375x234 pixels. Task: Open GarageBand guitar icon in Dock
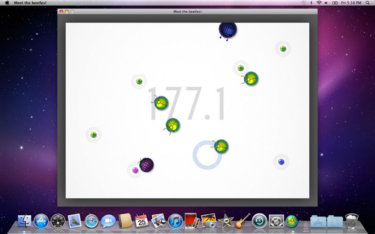click(242, 220)
